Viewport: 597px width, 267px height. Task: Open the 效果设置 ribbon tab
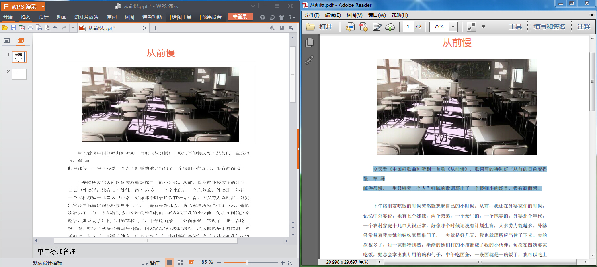[211, 17]
